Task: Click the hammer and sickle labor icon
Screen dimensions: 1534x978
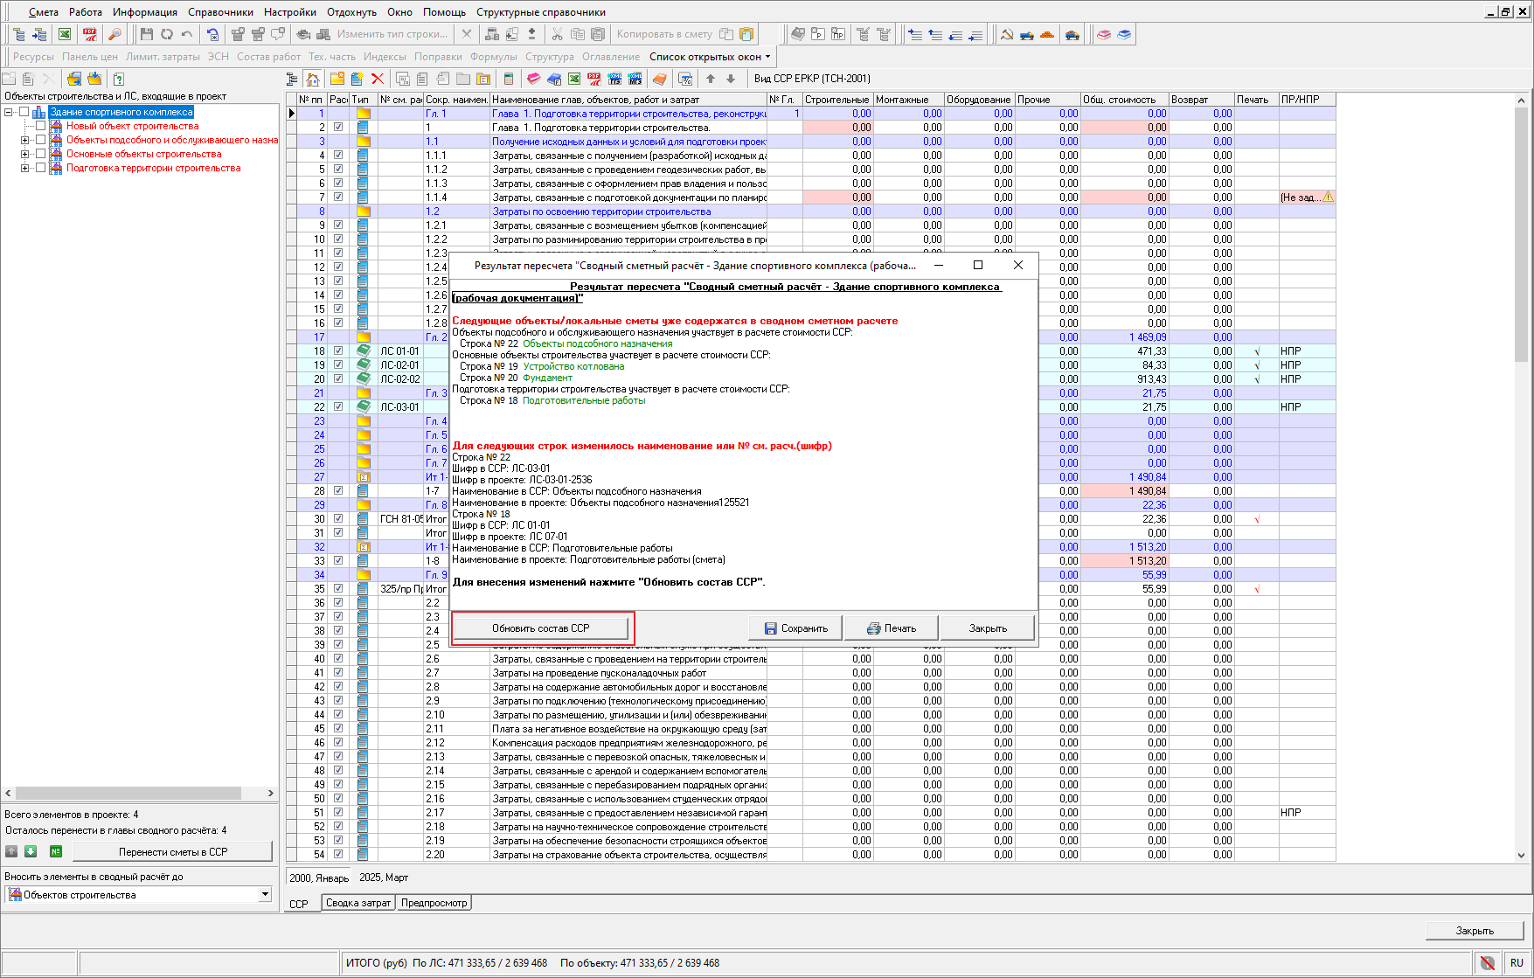Action: click(x=1006, y=34)
